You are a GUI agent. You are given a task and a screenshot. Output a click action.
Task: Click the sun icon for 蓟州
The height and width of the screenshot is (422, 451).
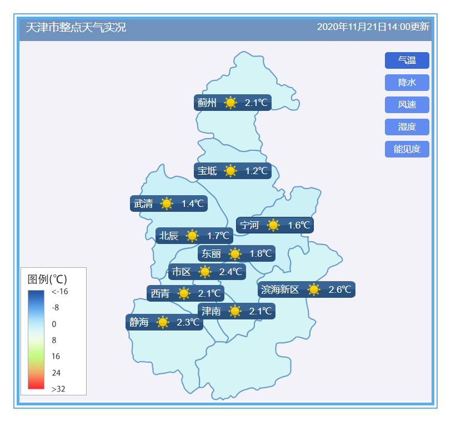point(230,103)
